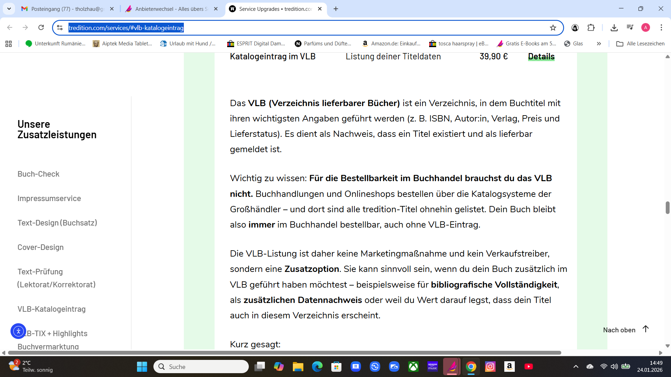Click the horizontal scrollbar at page bottom
The height and width of the screenshot is (377, 671).
point(284,353)
